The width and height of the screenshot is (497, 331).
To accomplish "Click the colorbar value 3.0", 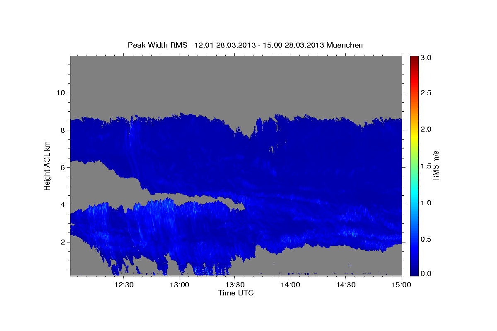I will [426, 58].
